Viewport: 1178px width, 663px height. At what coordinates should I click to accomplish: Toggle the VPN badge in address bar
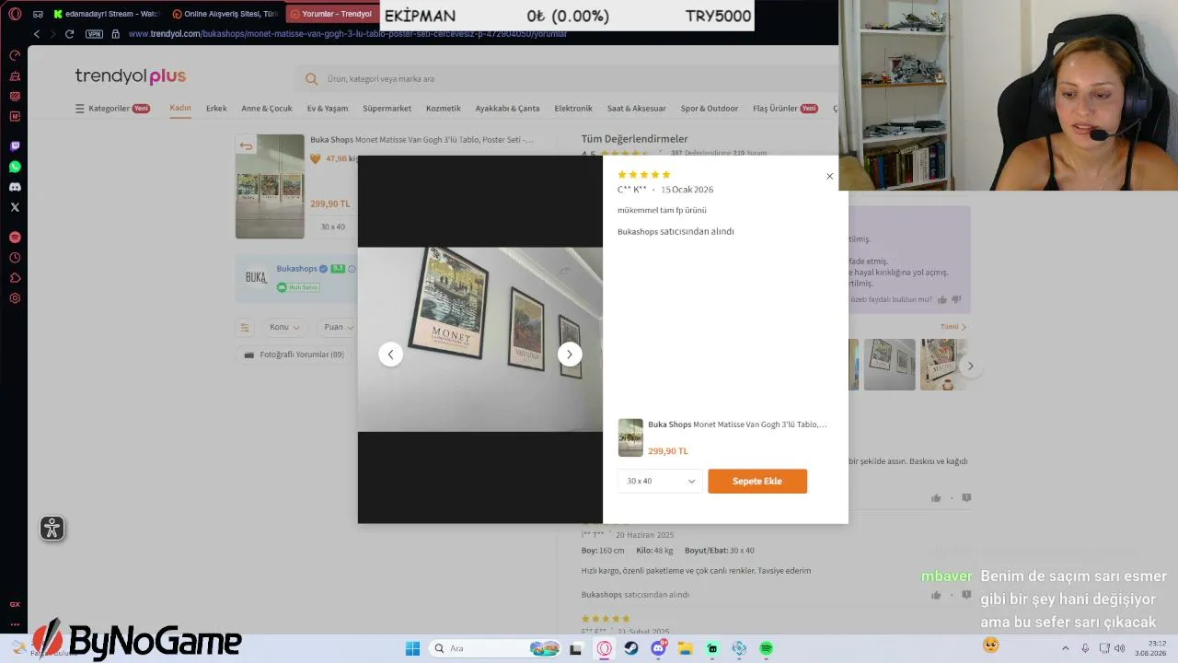pos(94,34)
